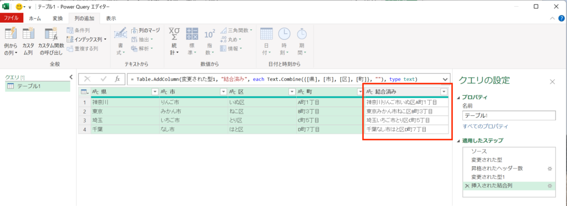Click the cell D町7丁目

point(330,130)
